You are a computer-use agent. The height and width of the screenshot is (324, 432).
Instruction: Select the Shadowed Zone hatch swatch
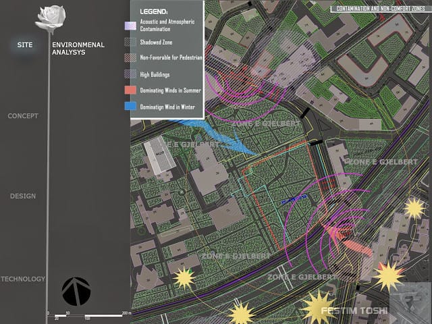pos(130,42)
